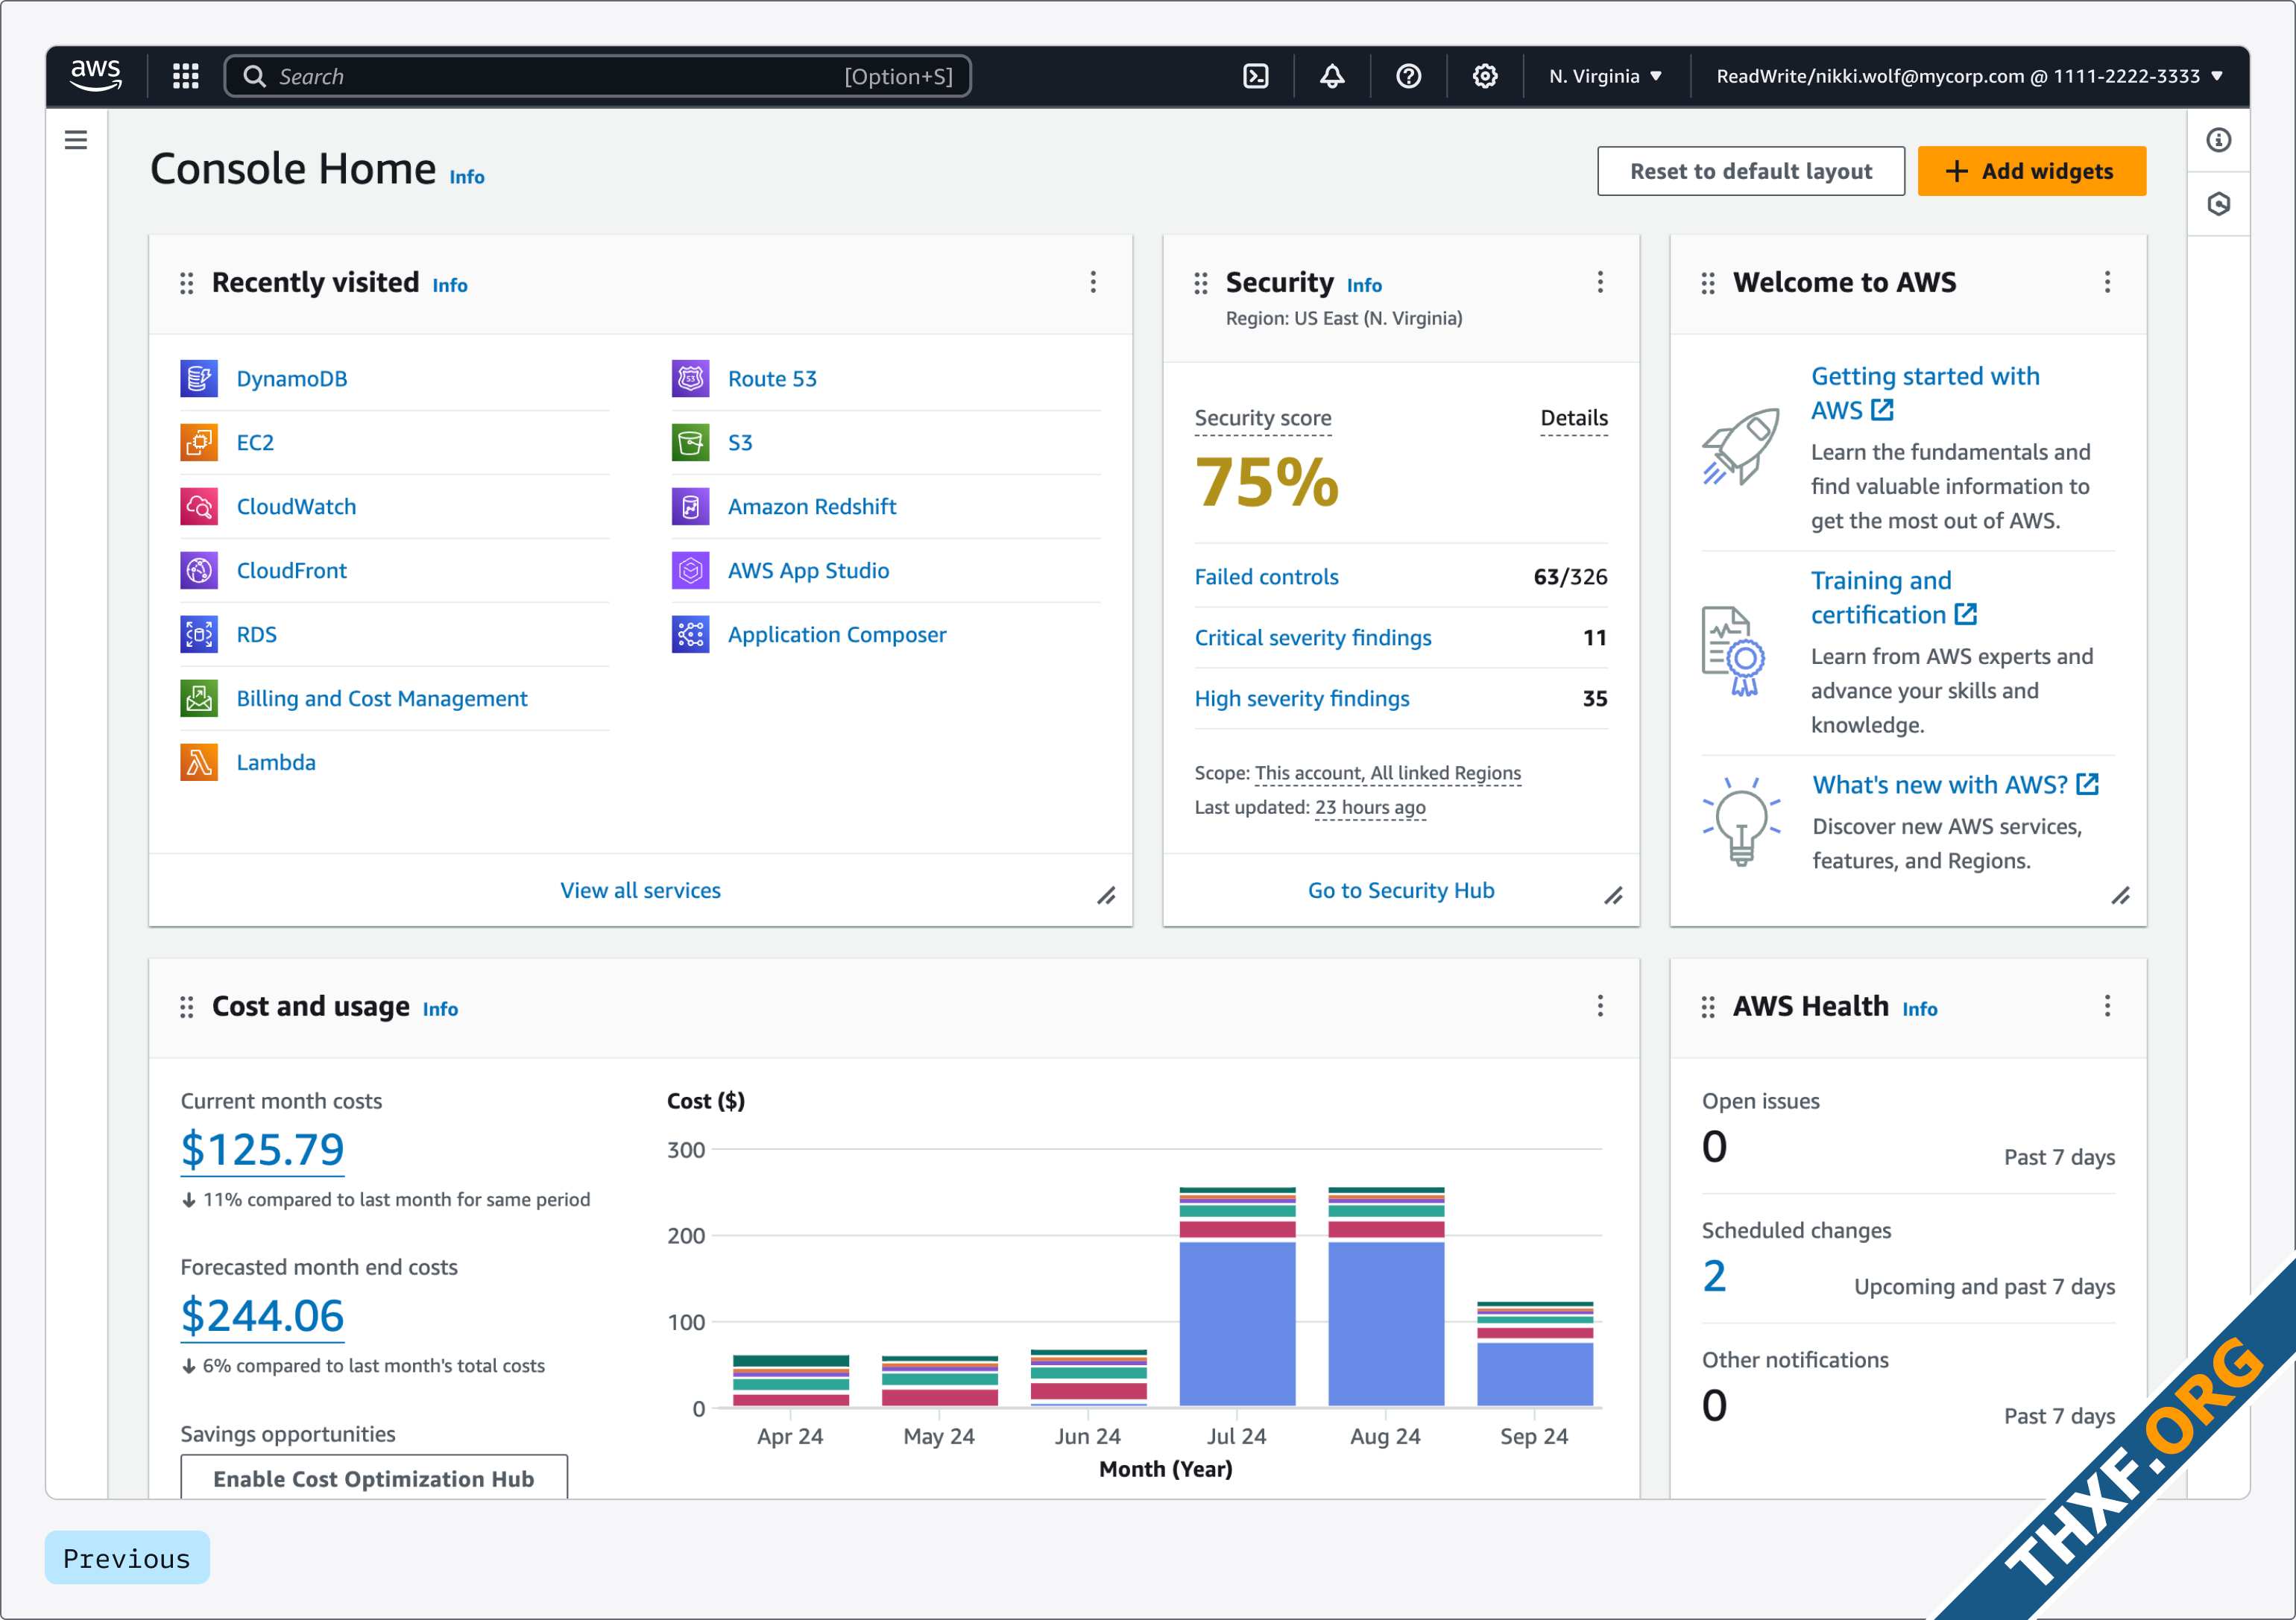
Task: Click the RDS service icon
Action: click(x=199, y=635)
